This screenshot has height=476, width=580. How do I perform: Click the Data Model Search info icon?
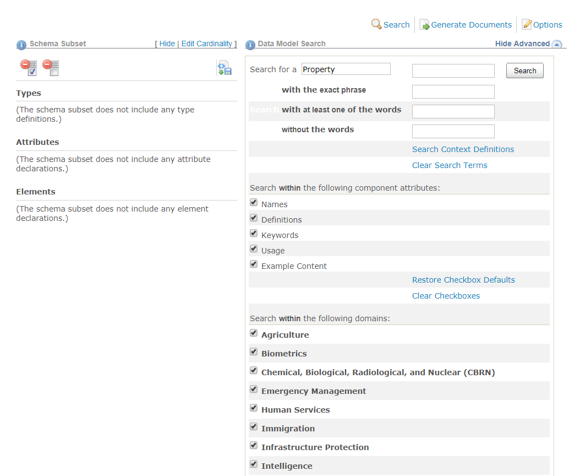click(250, 45)
